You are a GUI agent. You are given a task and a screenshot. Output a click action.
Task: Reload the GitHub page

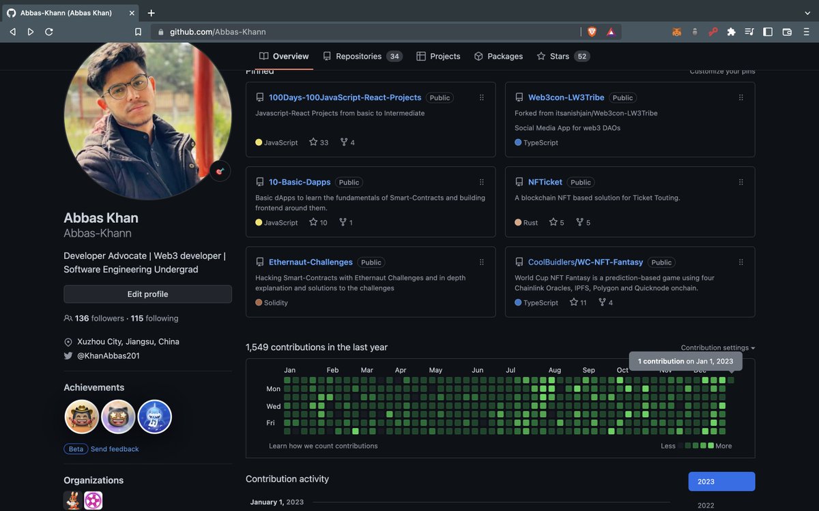(49, 31)
